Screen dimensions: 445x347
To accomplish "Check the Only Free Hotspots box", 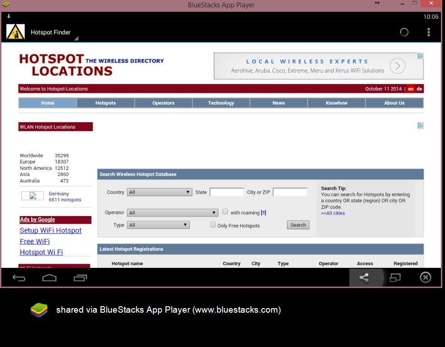I will (x=213, y=224).
